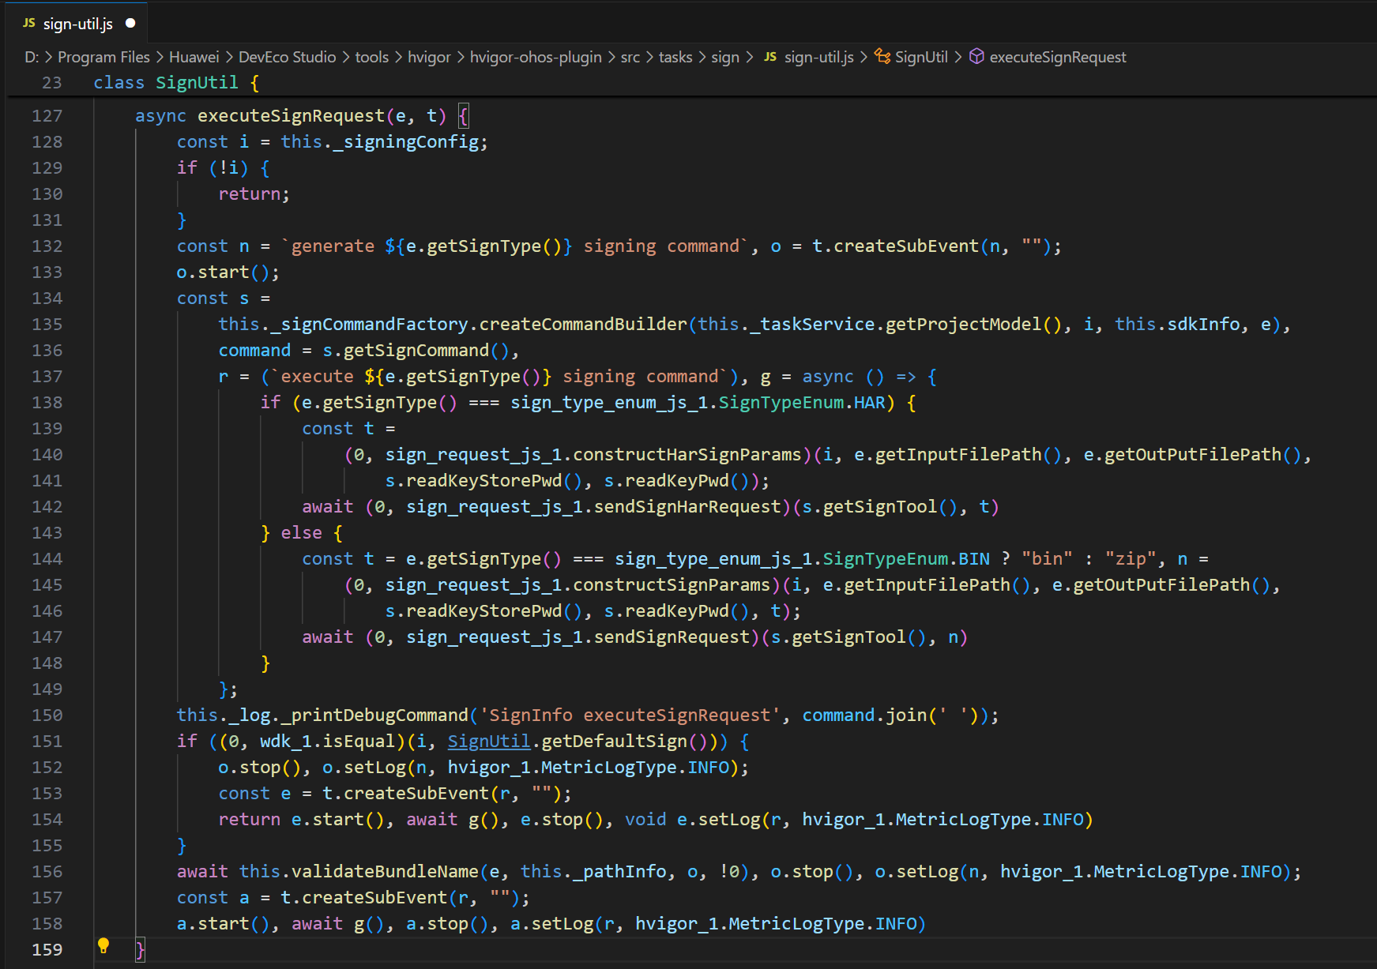Click 'sendSignRequest' on line 147
The height and width of the screenshot is (969, 1377).
672,637
